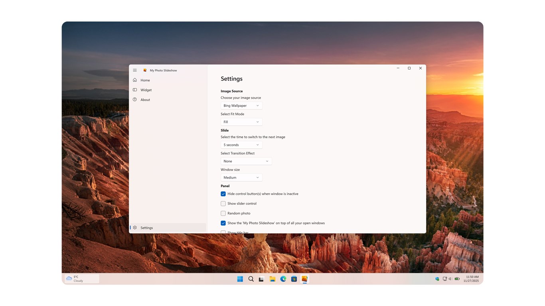Image resolution: width=545 pixels, height=306 pixels.
Task: Click the weather widget showing 5°C Cloudy
Action: coord(81,279)
